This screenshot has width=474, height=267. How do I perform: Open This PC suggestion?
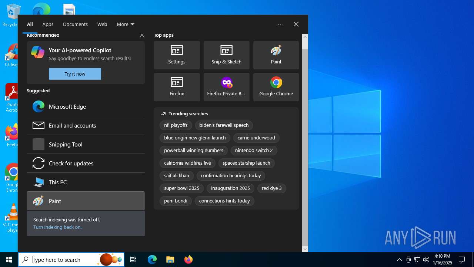(x=86, y=182)
